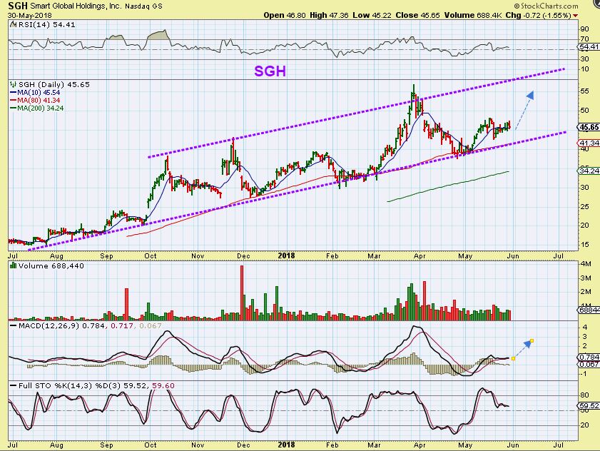Viewport: 600px width, 451px height.
Task: Click the 'RSI(14) 54.41' legend label
Action: pyautogui.click(x=46, y=25)
